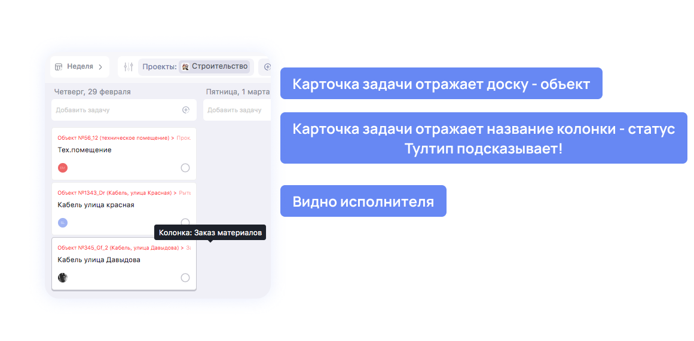Open Объект №345_Gf_2 board link
This screenshot has height=341, width=694.
pos(118,248)
